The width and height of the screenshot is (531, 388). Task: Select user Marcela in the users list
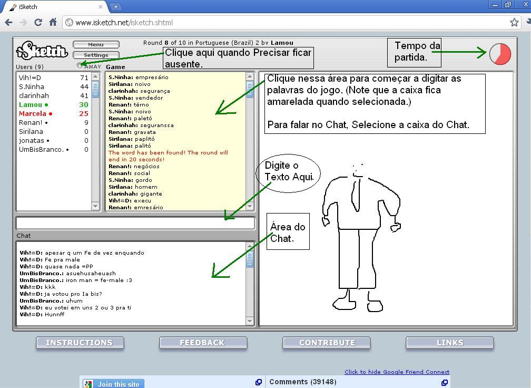pyautogui.click(x=54, y=113)
